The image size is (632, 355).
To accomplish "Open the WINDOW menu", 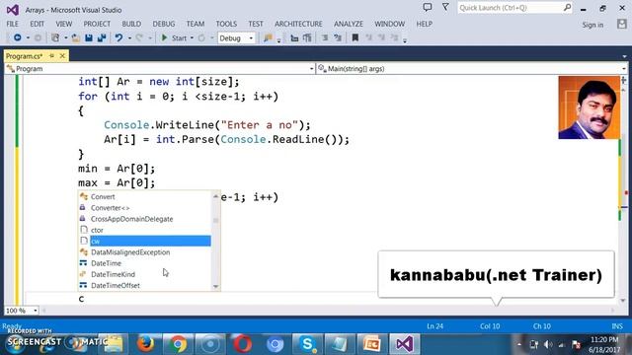I will pyautogui.click(x=389, y=24).
